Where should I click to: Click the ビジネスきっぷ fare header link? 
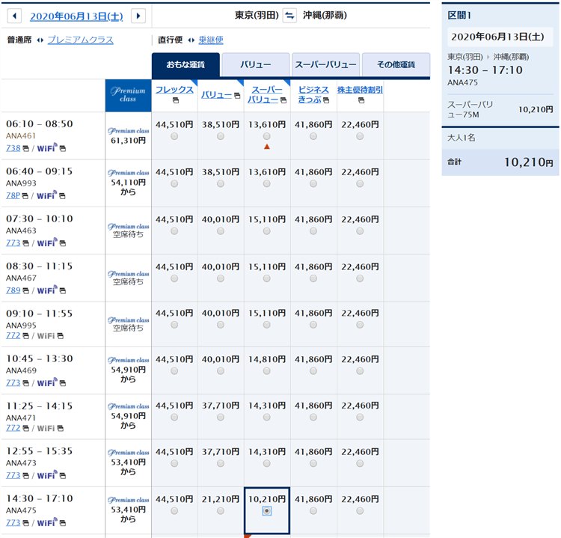pos(313,94)
